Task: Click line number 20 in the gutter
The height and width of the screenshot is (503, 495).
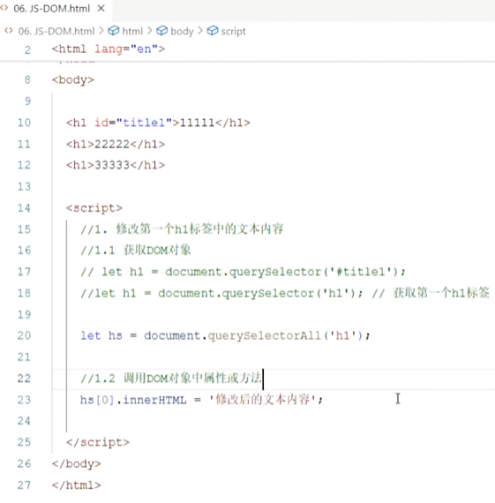Action: (x=24, y=336)
